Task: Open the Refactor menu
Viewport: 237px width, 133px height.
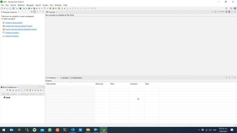Action: click(21, 5)
